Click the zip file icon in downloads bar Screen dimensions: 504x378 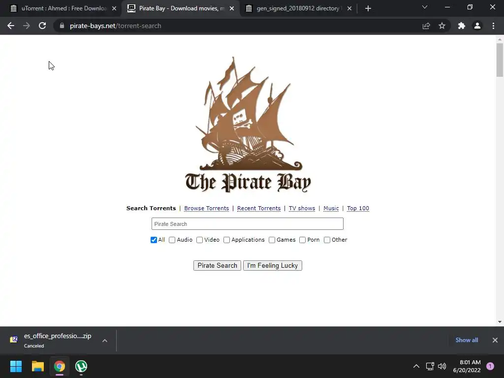14,340
